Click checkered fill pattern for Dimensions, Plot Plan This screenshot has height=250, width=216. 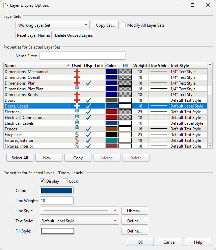click(x=125, y=89)
